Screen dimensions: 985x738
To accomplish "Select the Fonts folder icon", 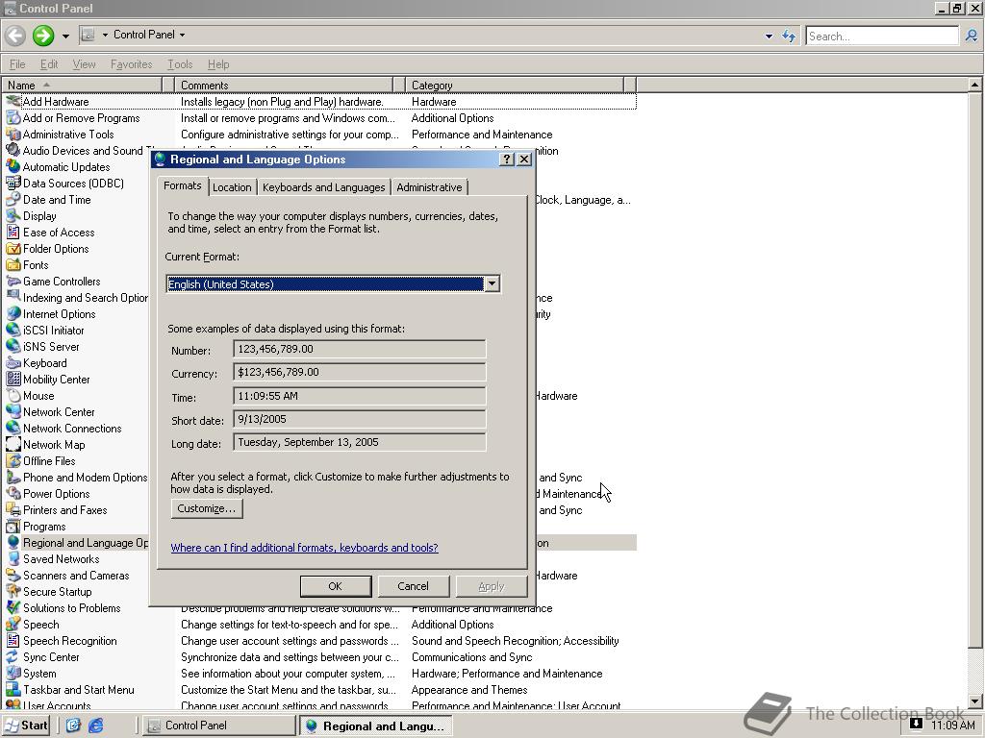I will tap(13, 265).
